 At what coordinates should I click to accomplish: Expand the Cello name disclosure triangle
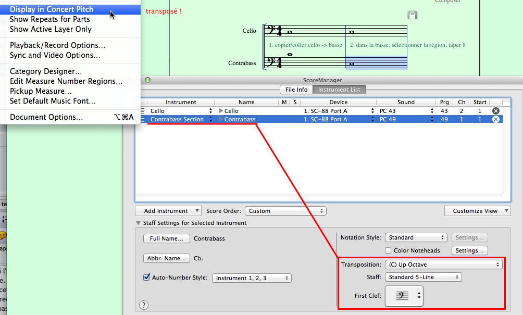221,111
